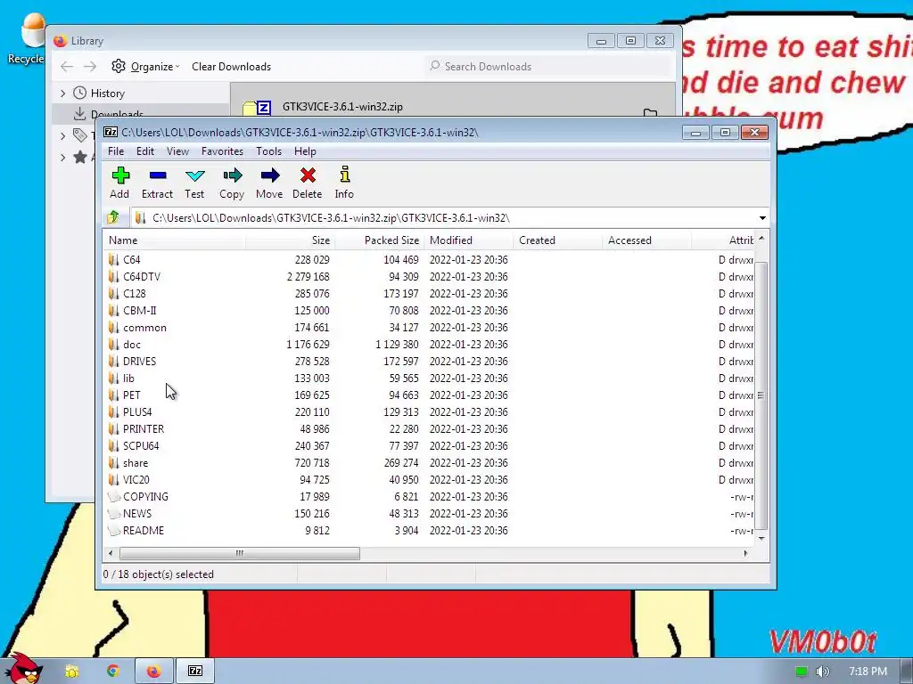Expand the Tags tree node in Library
The image size is (913, 684).
pyautogui.click(x=63, y=136)
